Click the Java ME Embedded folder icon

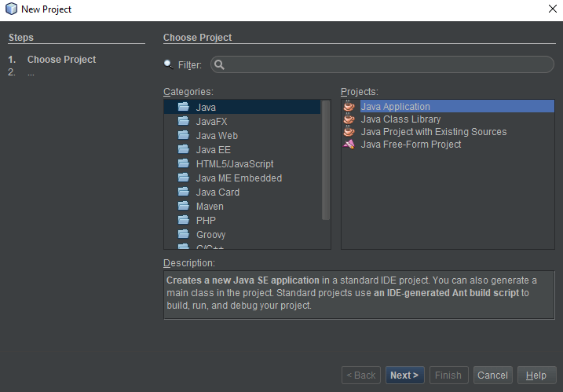click(184, 178)
